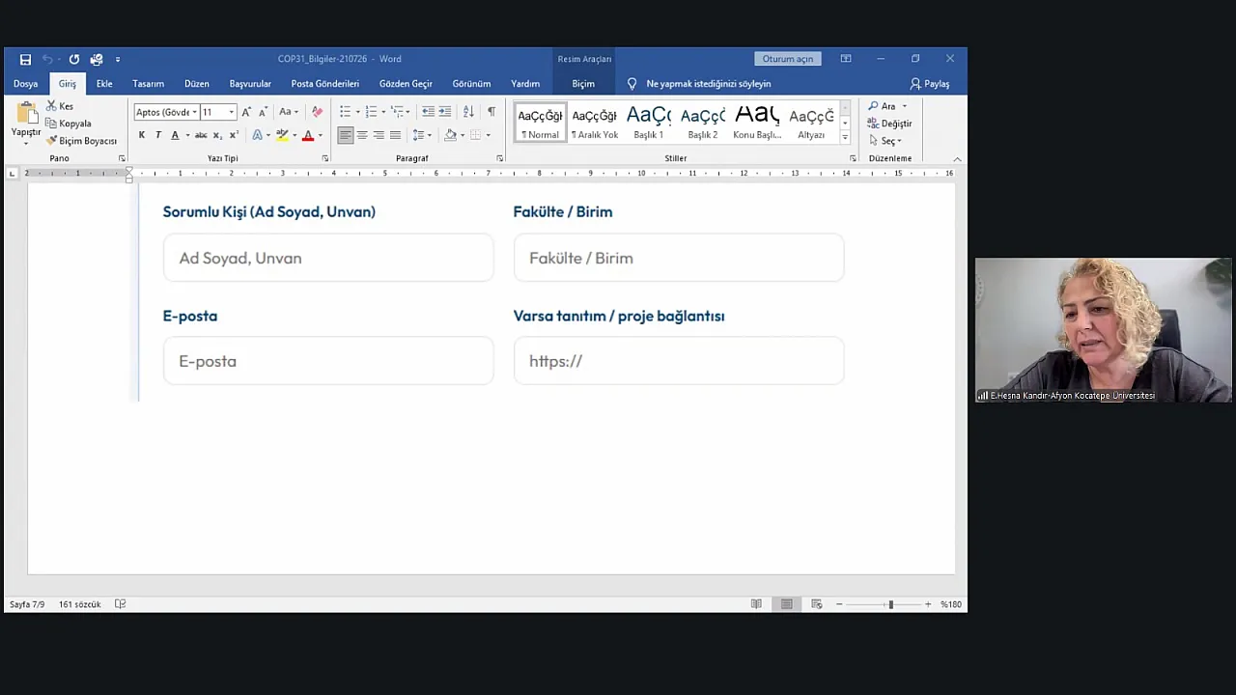Decrease paragraph indent
1236x695 pixels.
point(428,112)
